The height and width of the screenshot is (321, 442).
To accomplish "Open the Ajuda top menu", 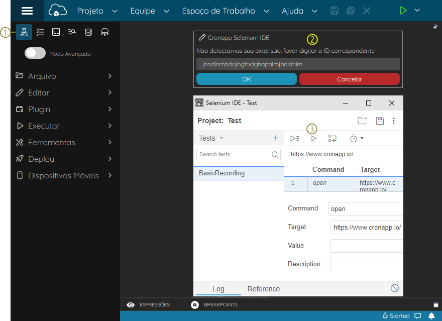I will (299, 11).
